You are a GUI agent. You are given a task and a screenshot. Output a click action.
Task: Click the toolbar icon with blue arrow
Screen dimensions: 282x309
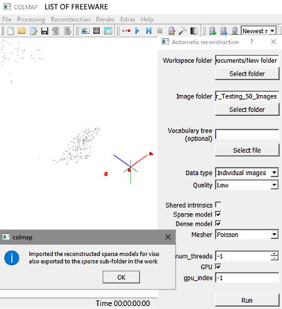click(x=224, y=31)
